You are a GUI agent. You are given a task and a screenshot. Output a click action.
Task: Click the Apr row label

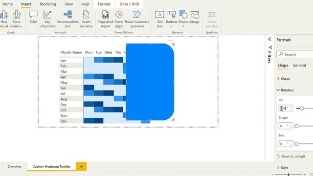[63, 77]
